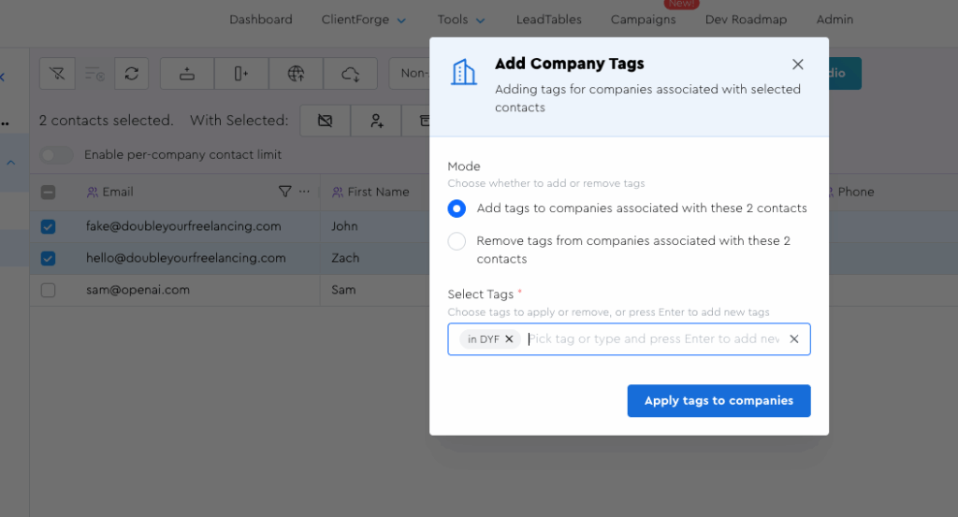Screen dimensions: 958x517
Task: Remove the 'in DYF' tag chip
Action: [x=509, y=339]
